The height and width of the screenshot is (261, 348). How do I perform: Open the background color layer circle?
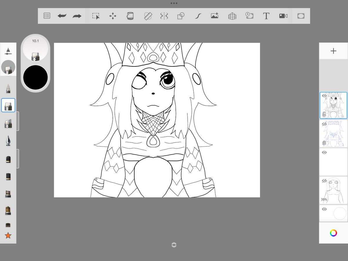(340, 214)
